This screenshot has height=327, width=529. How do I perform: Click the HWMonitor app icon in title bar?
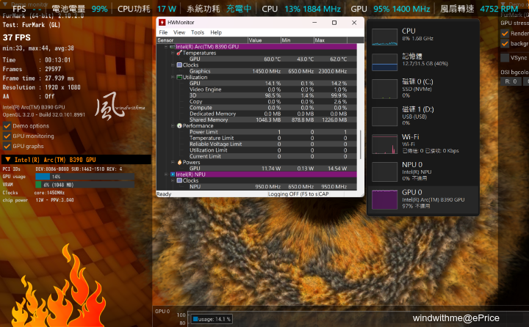pos(162,22)
